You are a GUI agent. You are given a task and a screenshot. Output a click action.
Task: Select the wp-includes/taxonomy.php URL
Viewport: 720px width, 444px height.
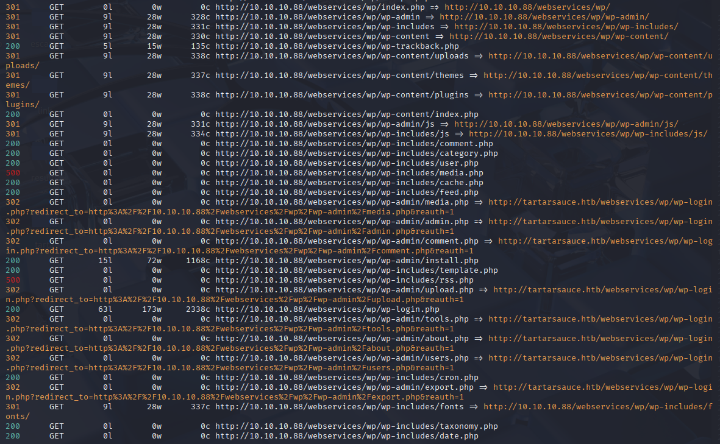tap(356, 426)
